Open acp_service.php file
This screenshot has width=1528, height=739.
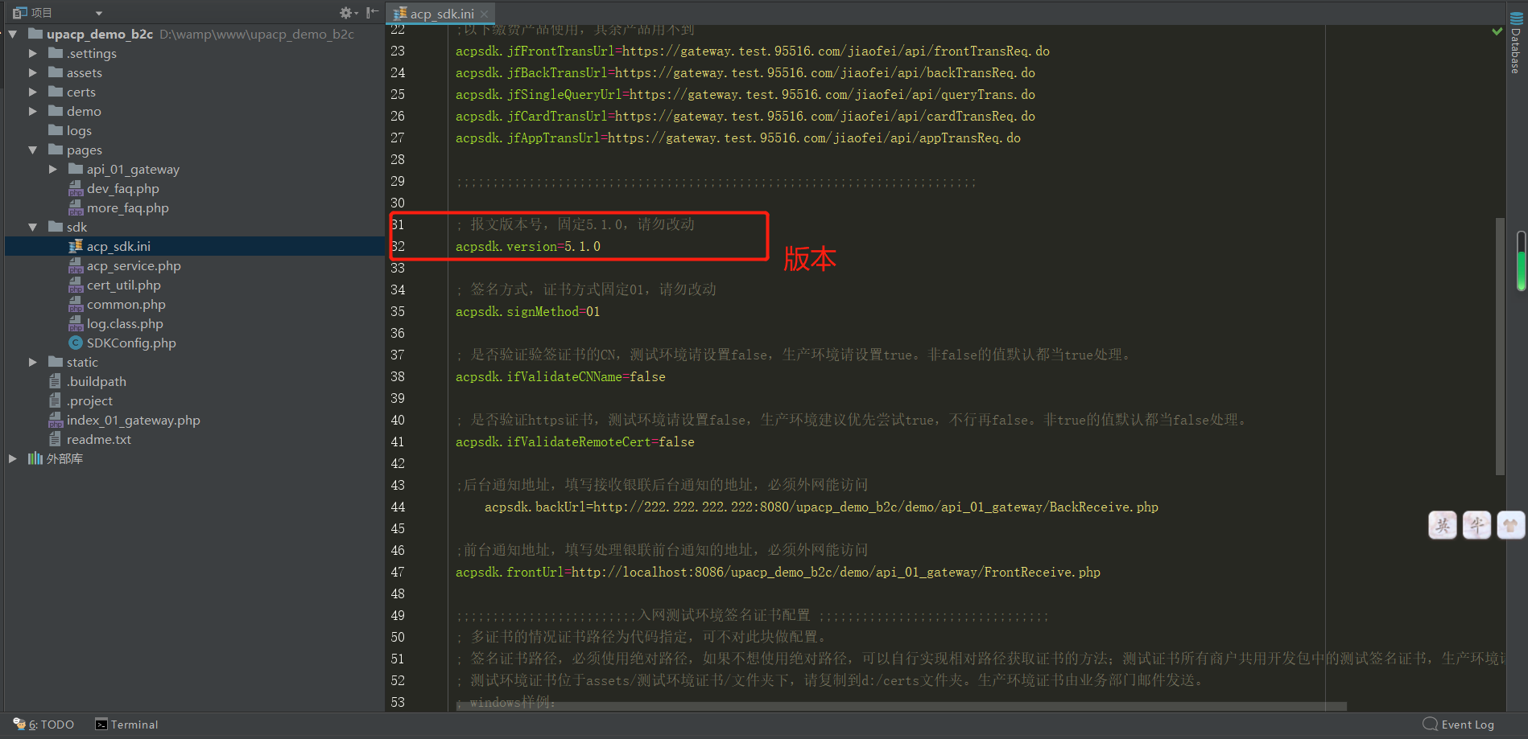134,266
